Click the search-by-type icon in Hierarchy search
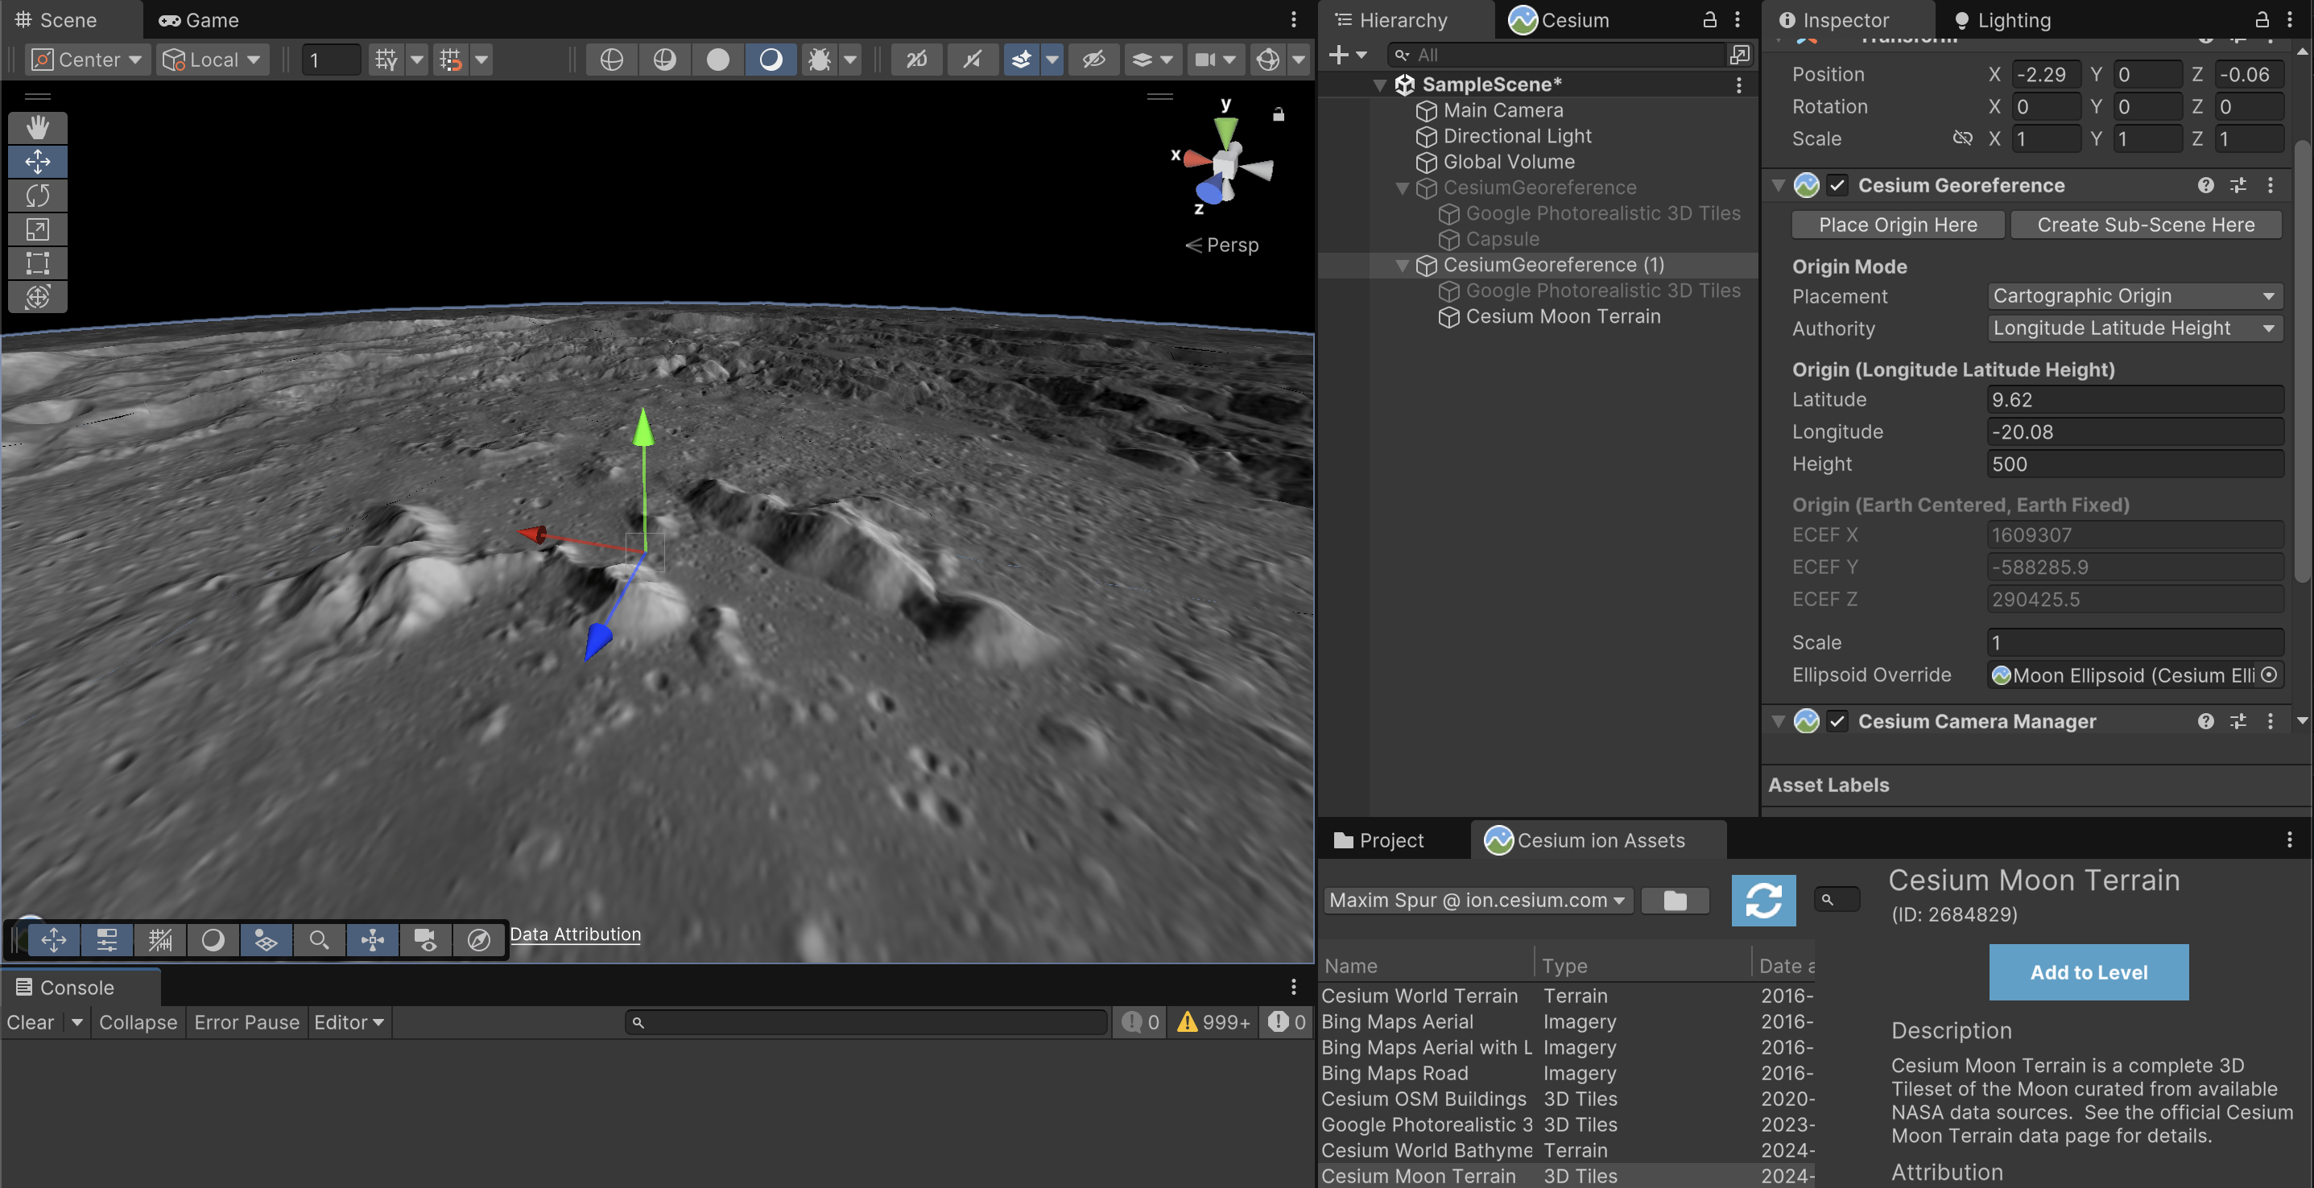This screenshot has height=1188, width=2314. pos(1740,55)
